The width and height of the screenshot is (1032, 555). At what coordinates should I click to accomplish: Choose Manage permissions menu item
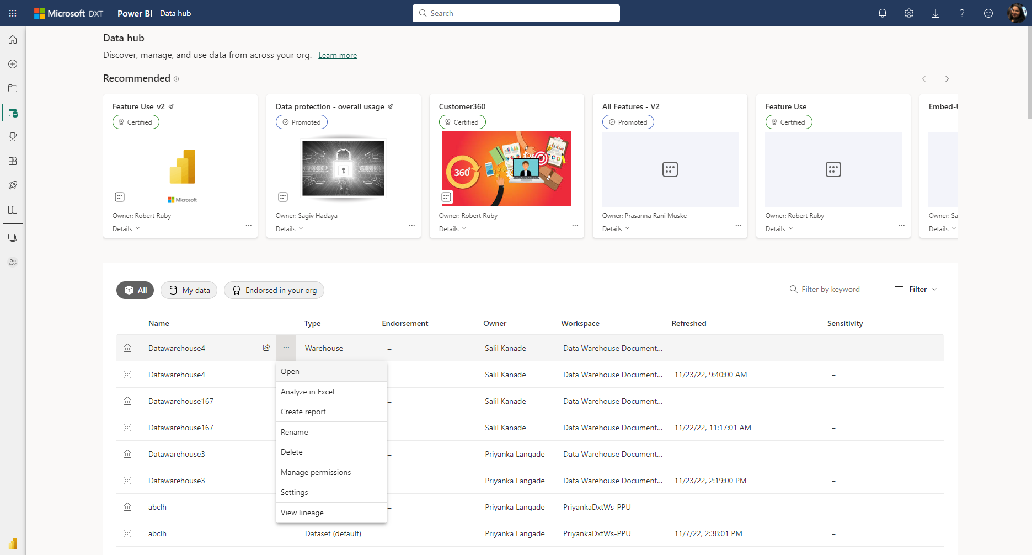(x=331, y=472)
